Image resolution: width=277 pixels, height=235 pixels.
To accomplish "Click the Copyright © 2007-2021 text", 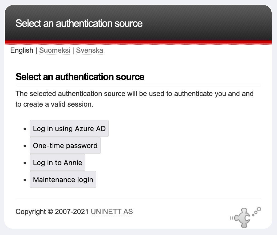I will tap(52, 212).
